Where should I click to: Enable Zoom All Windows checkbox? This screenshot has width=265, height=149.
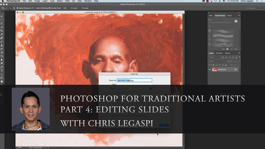click(x=35, y=8)
